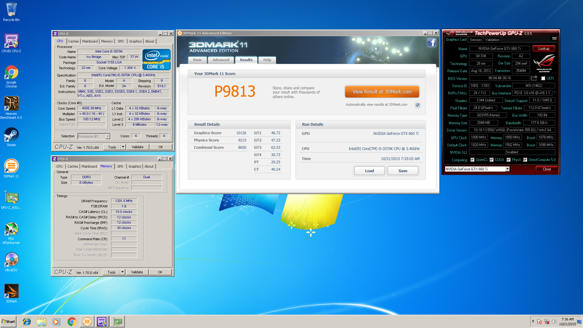This screenshot has height=328, width=583.
Task: Open the UltraISO desktop icon
Action: [11, 262]
